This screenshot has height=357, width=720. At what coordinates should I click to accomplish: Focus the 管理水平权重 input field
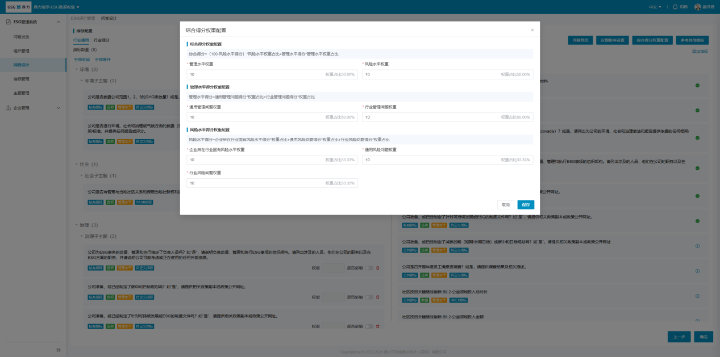256,74
